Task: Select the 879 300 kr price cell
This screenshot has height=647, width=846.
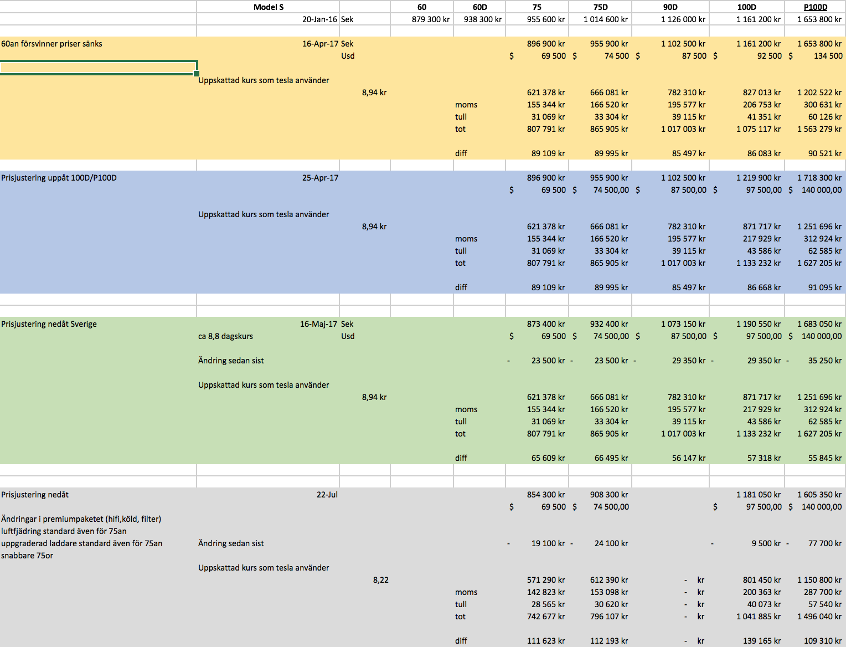Action: coord(430,19)
